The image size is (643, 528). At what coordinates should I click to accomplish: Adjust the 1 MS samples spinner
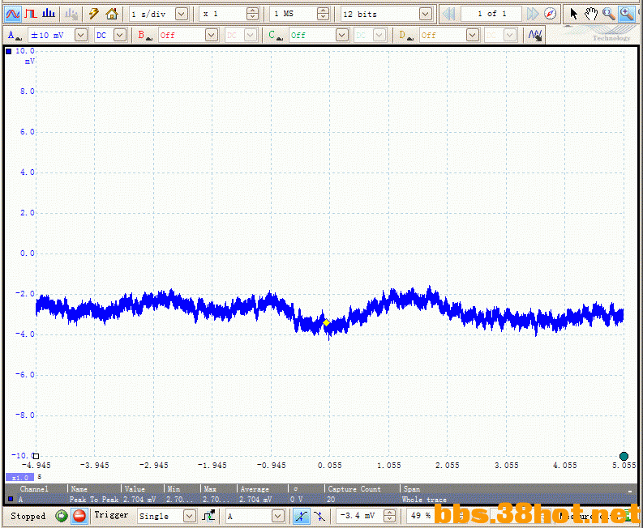click(324, 15)
